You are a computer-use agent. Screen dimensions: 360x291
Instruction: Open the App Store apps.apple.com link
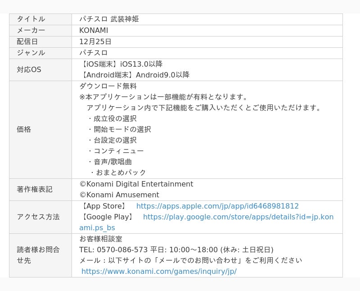[217, 206]
